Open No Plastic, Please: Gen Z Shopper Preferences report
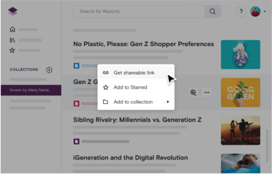272x174 pixels. [x=143, y=44]
